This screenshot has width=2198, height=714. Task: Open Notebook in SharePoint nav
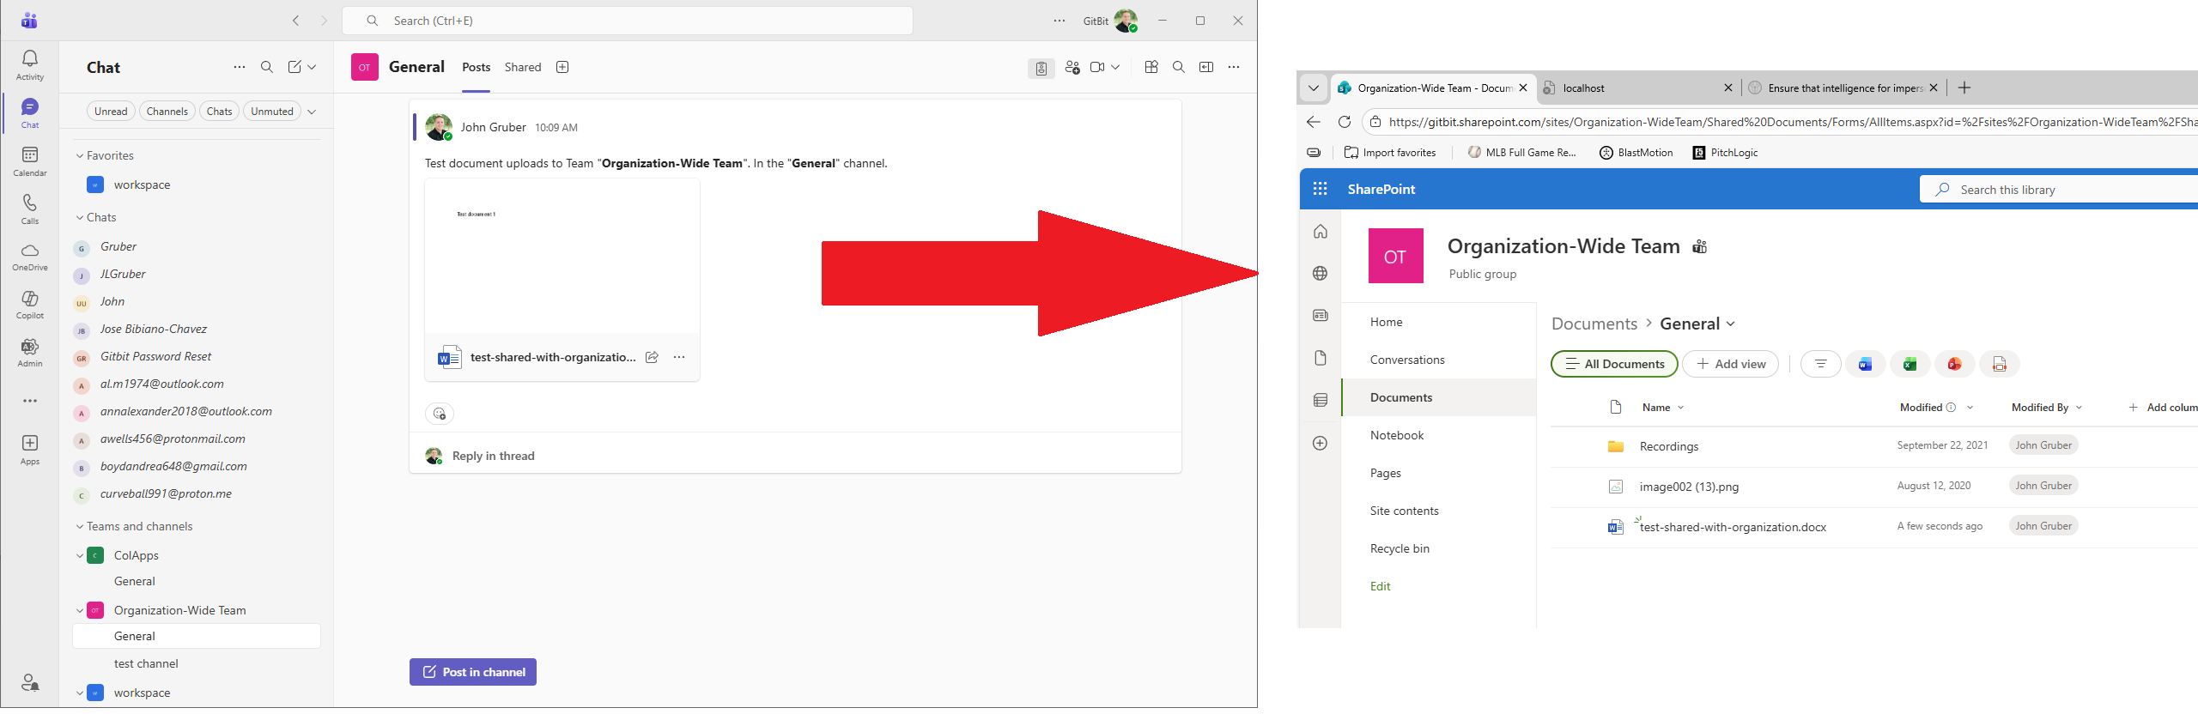[x=1397, y=435]
